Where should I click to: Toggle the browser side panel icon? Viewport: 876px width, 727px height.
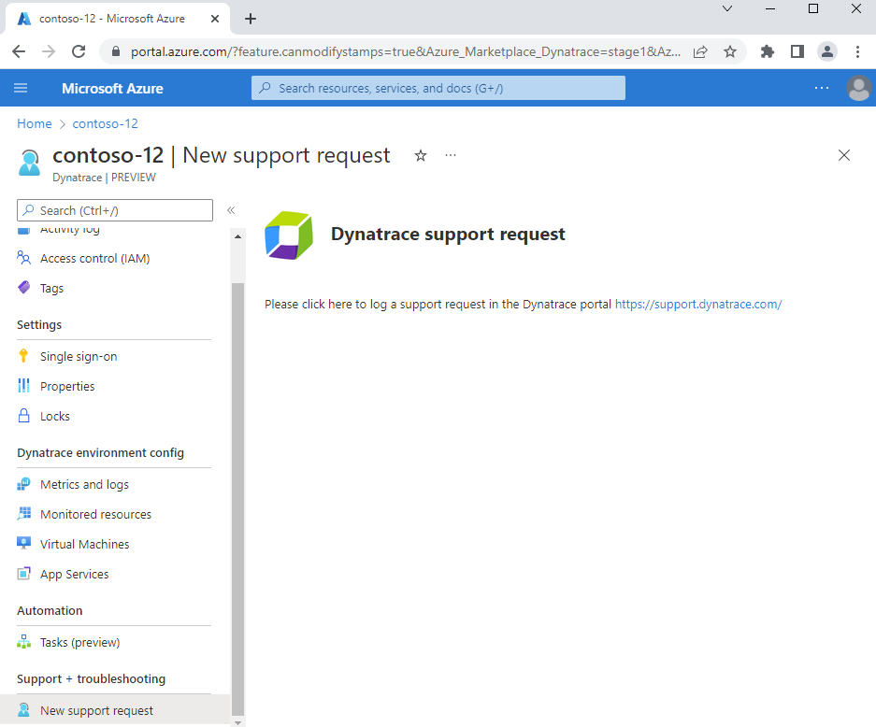coord(797,52)
